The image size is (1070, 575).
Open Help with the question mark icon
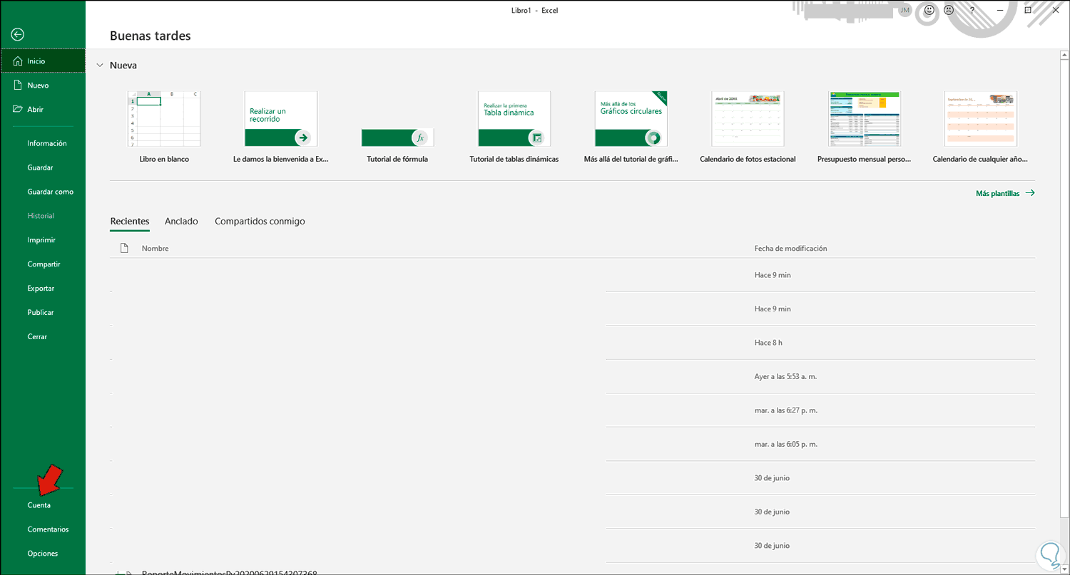click(x=972, y=10)
